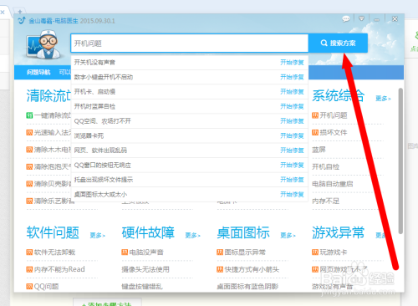Start repair for 数字小键盘开机不启动
The image size is (418, 306).
click(292, 77)
